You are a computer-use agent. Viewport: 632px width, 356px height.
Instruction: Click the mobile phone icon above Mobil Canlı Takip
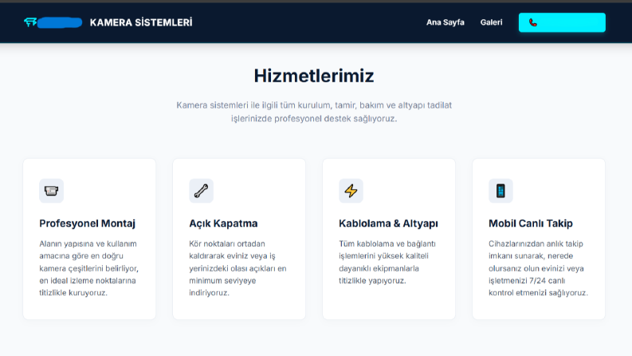point(500,191)
